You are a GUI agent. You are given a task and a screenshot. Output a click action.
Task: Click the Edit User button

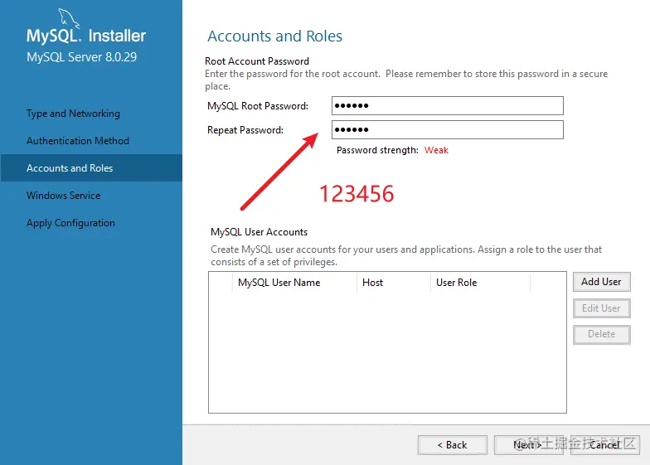(602, 308)
